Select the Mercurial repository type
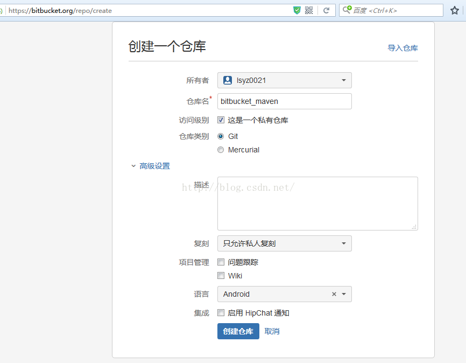 coord(221,150)
